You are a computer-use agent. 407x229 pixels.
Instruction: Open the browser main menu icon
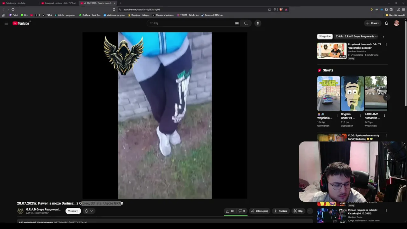click(x=404, y=10)
